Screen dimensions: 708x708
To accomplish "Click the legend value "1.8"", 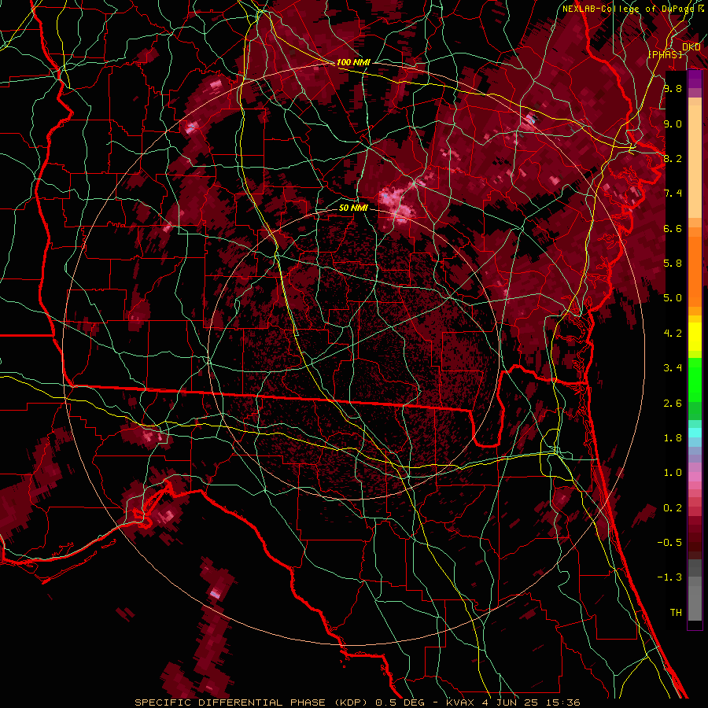I will [673, 438].
